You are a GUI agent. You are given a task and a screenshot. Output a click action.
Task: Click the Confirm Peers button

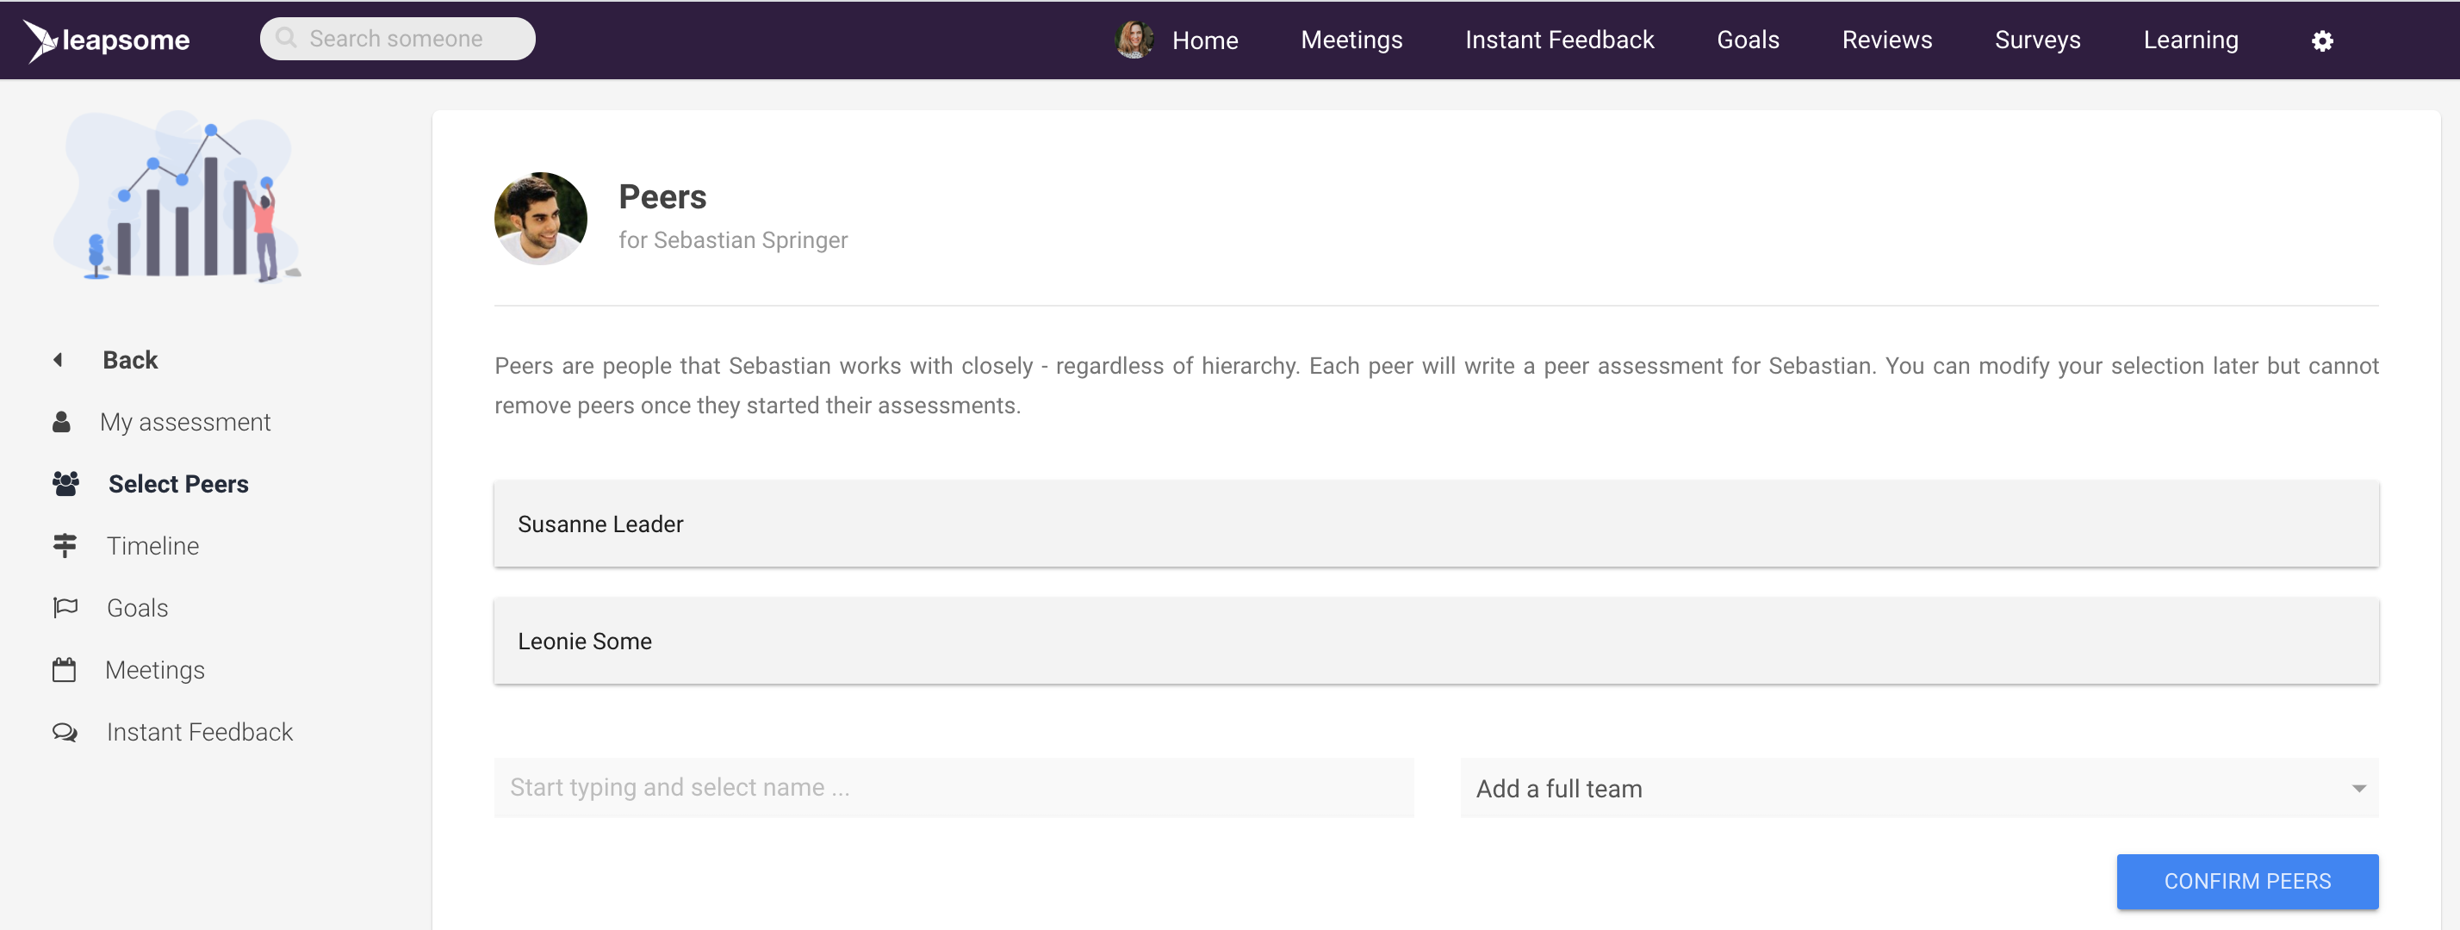(2247, 881)
